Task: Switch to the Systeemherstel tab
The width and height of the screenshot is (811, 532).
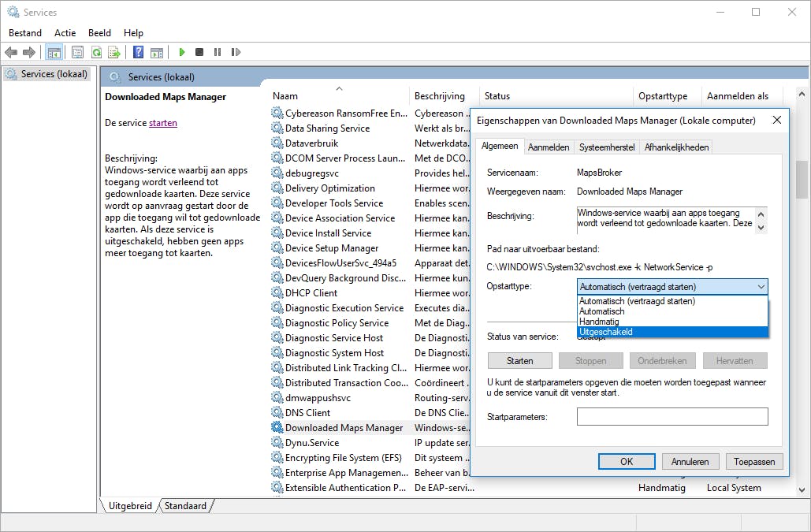Action: [607, 147]
